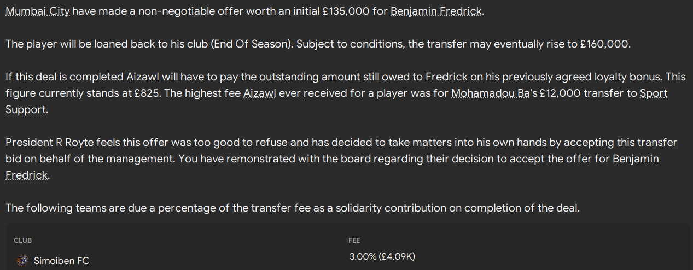The image size is (693, 270).
Task: Click Aizawl link before 'will have to pay'
Action: [x=142, y=77]
